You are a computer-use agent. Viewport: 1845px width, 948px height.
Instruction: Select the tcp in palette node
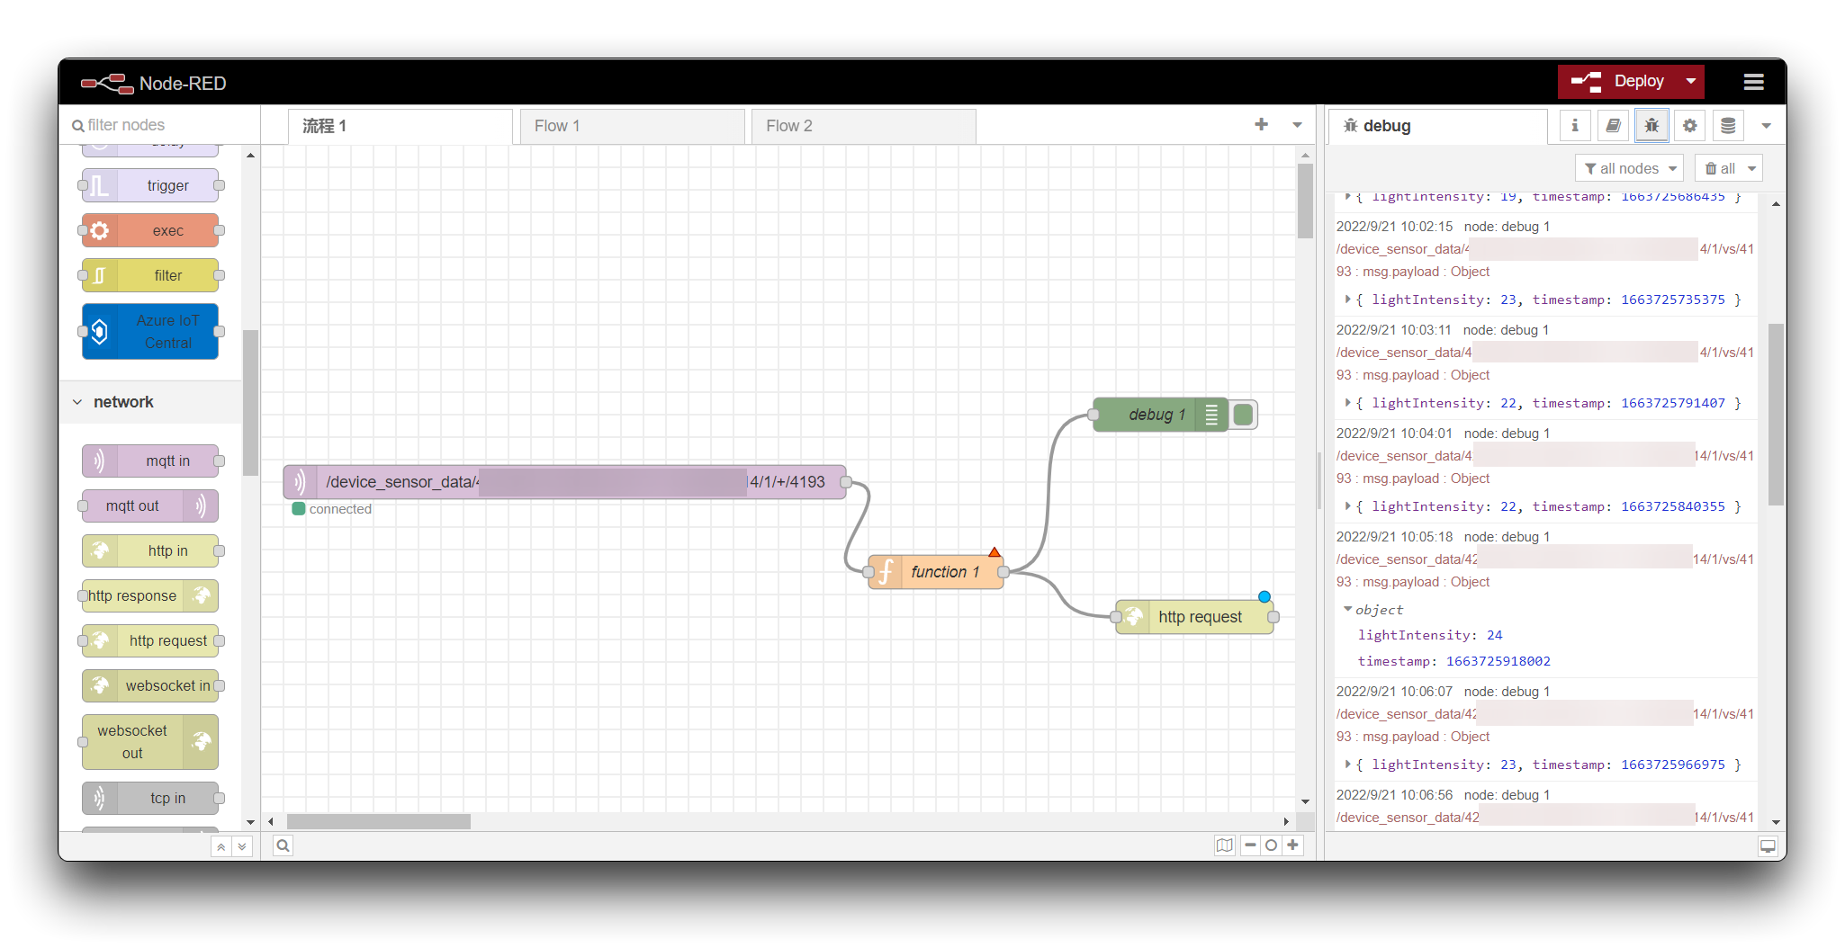pyautogui.click(x=150, y=798)
